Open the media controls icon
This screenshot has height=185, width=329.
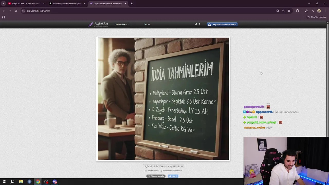[x=313, y=11]
